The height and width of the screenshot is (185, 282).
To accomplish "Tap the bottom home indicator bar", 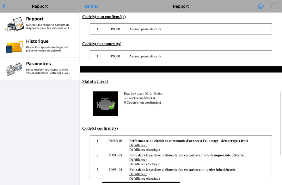I will [141, 182].
